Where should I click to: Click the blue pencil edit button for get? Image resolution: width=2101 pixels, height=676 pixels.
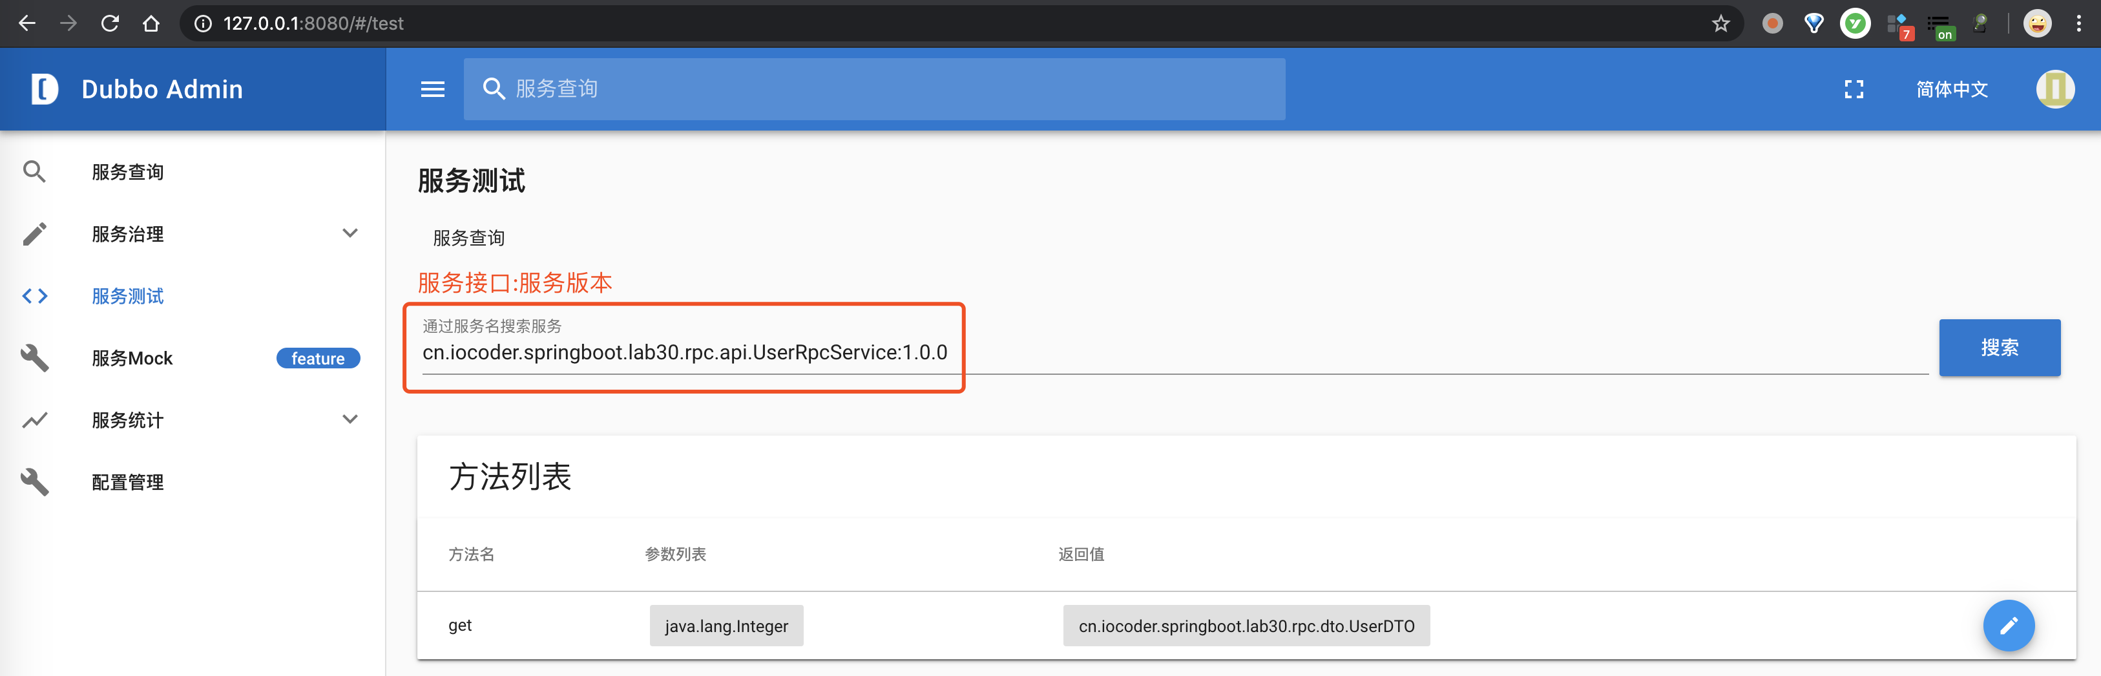[x=2008, y=626]
